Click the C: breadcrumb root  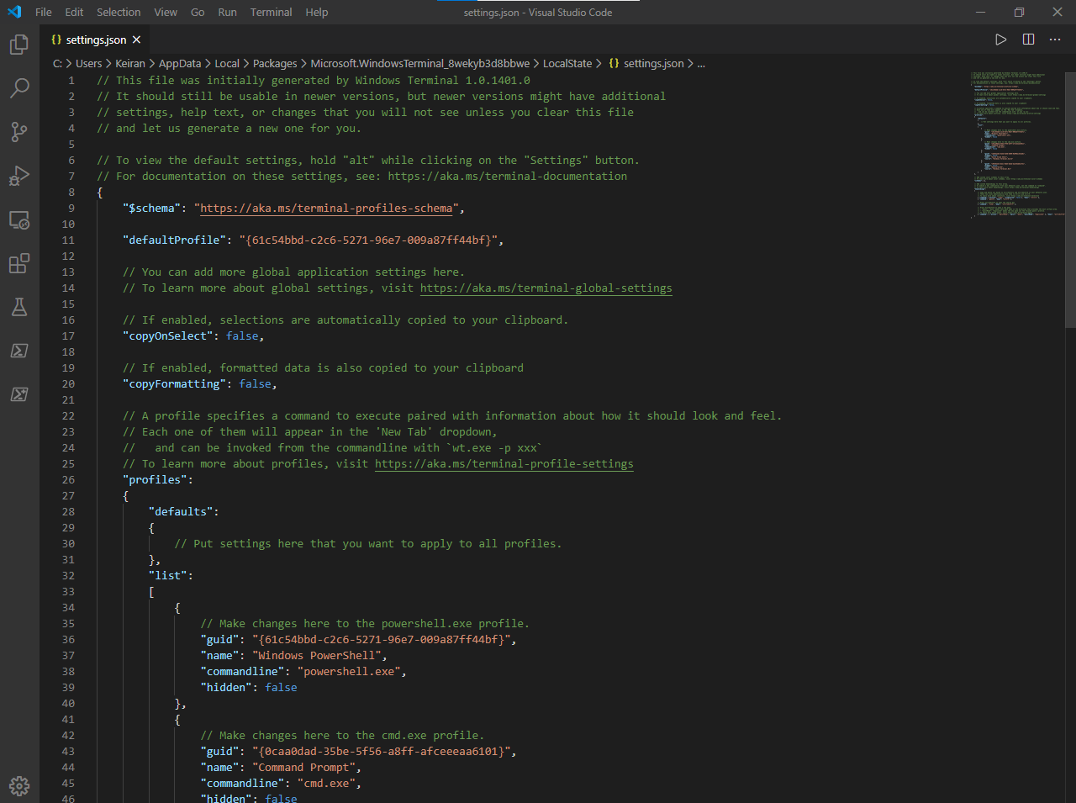click(58, 63)
